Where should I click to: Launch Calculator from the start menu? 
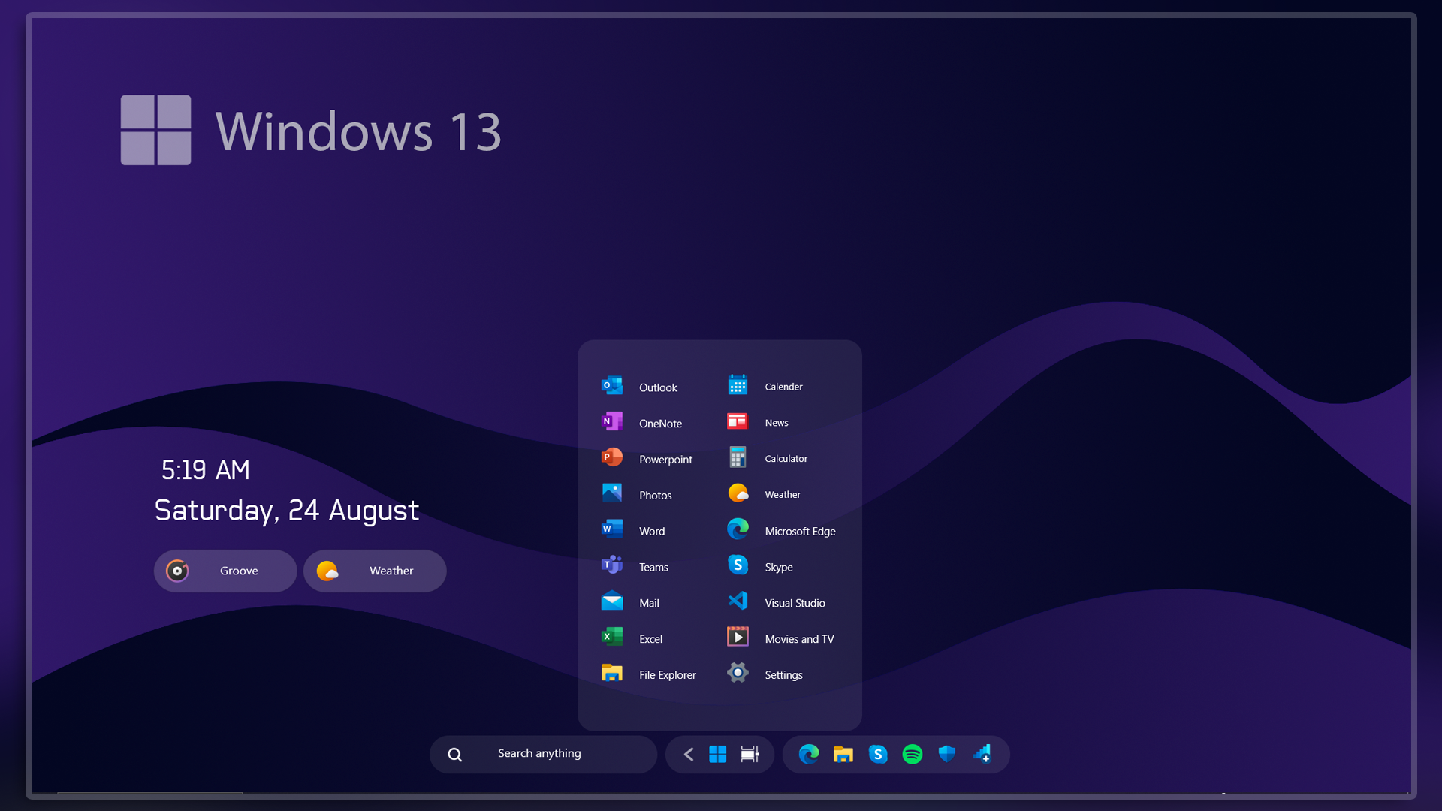pos(767,458)
